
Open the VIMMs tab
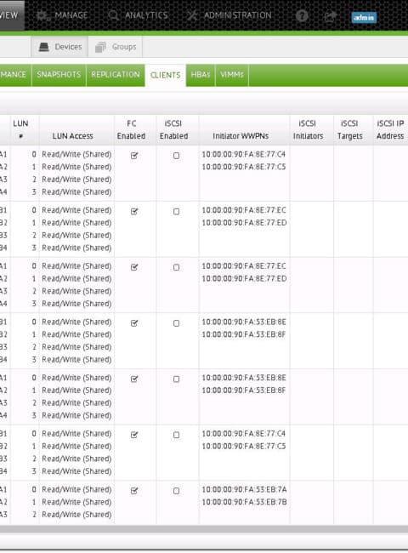click(232, 74)
